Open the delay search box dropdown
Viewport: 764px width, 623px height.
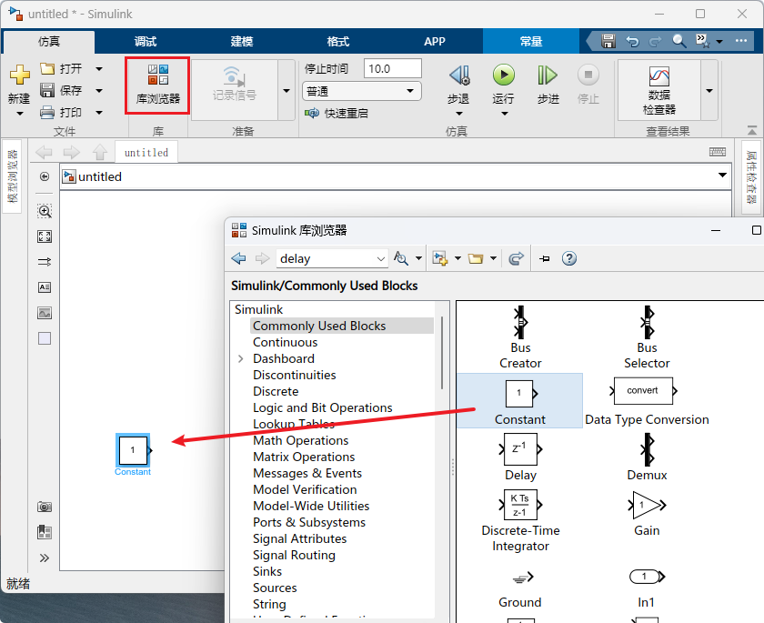[x=380, y=259]
